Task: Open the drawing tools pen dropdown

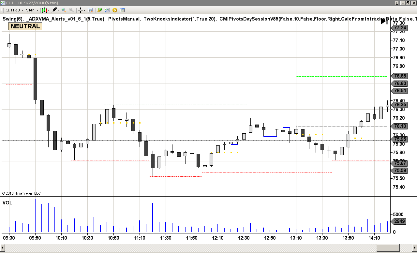Action: pyautogui.click(x=55, y=10)
